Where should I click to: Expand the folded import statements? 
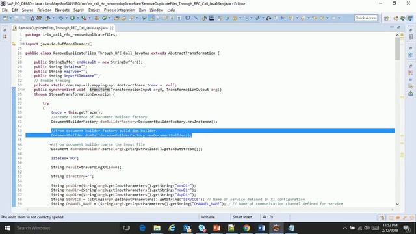pyautogui.click(x=23, y=44)
